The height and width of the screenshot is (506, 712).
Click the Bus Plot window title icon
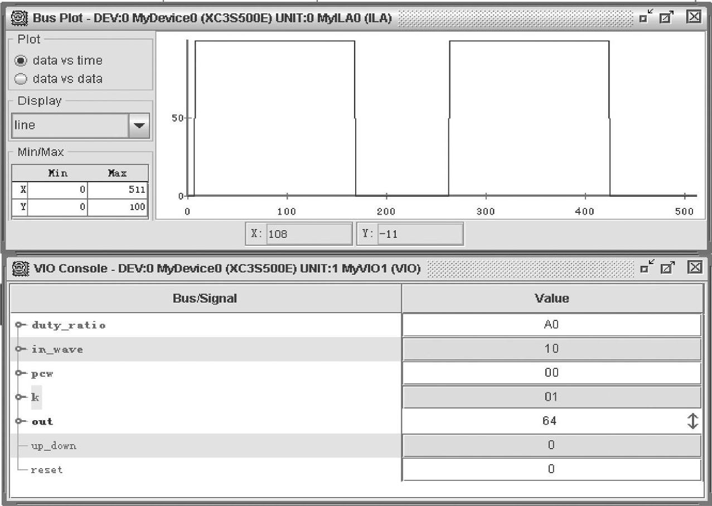(21, 18)
